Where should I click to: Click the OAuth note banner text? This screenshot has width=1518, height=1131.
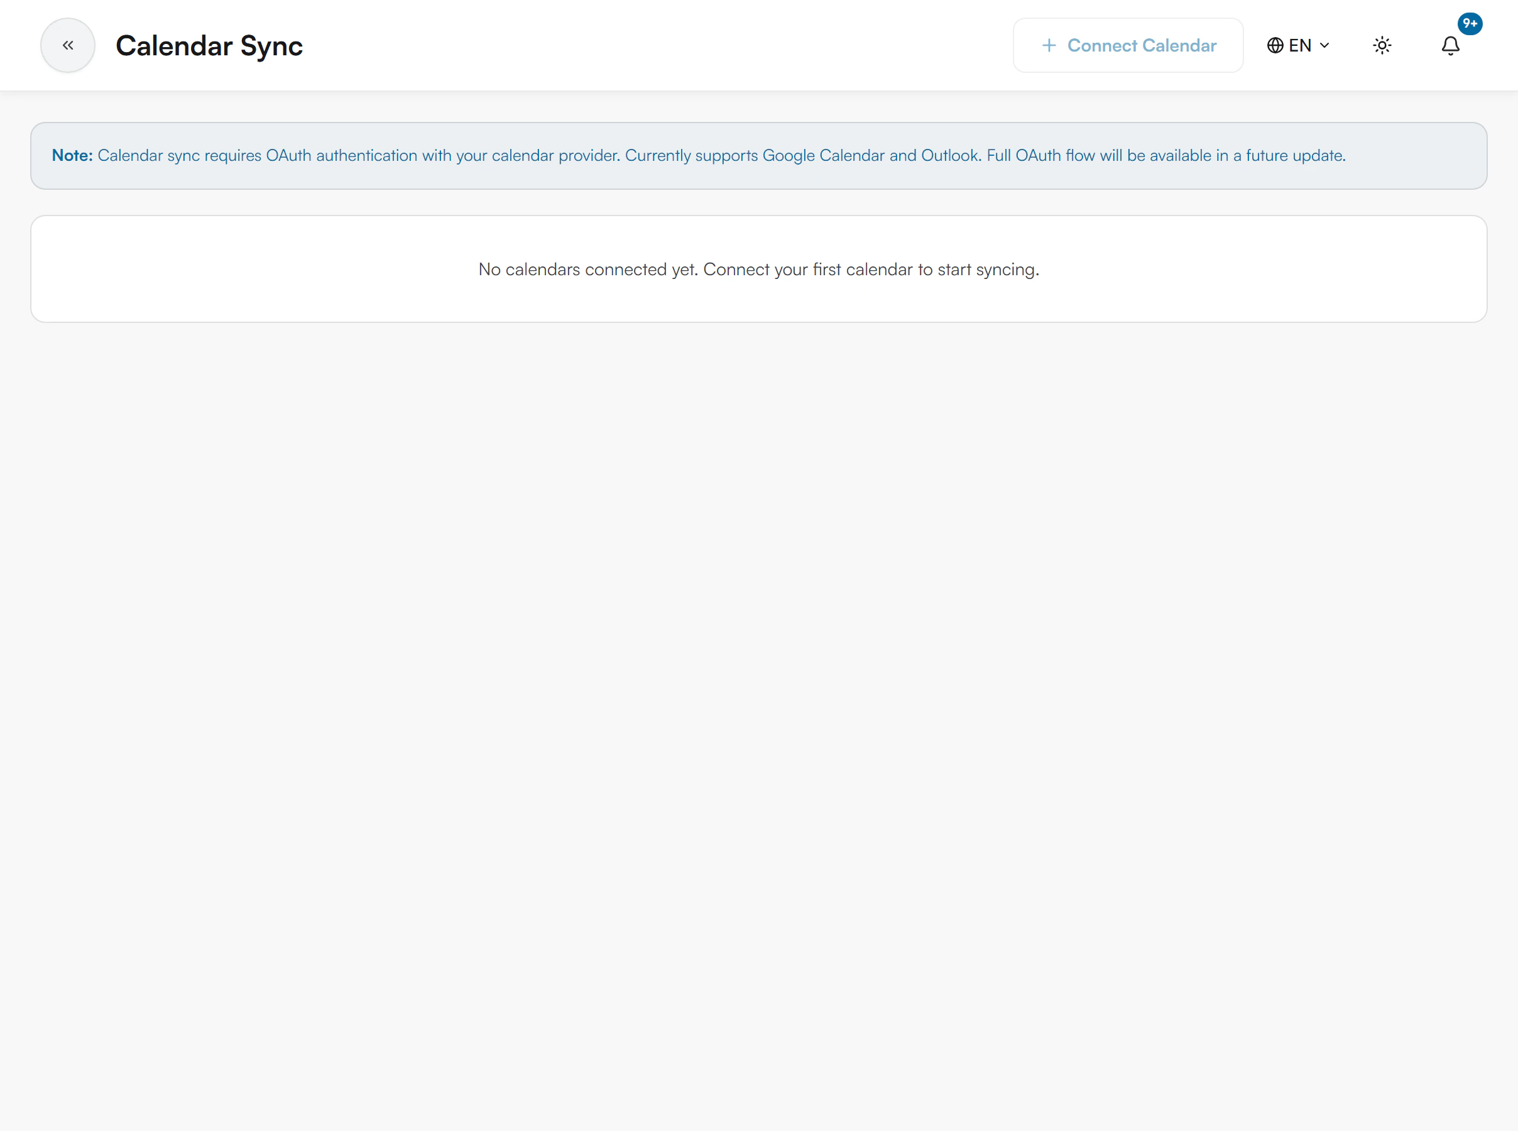coord(698,155)
